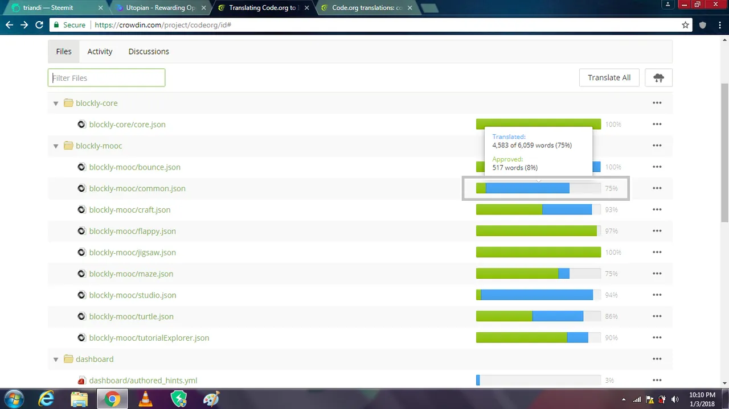
Task: Switch to Code.org translations browser tab
Action: coord(367,8)
